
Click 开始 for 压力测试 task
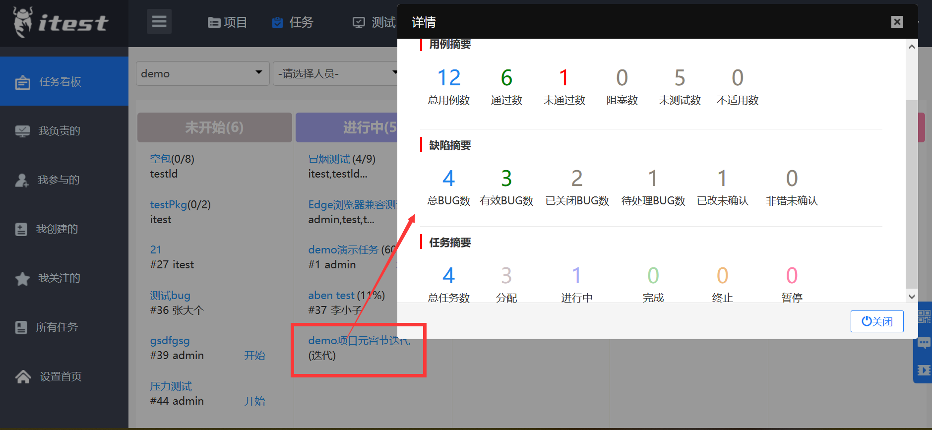coord(254,401)
